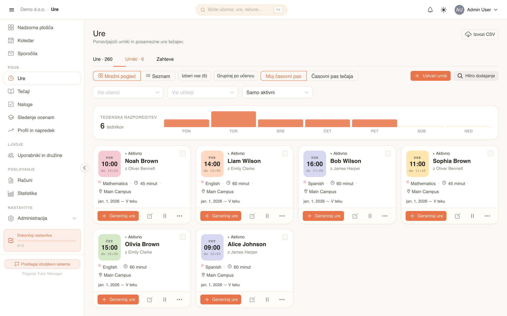
Task: Expand the Administracija section
Action: tap(42, 218)
